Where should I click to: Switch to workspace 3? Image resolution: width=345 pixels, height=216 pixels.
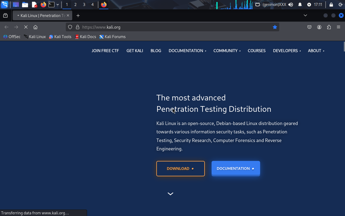coord(84,5)
